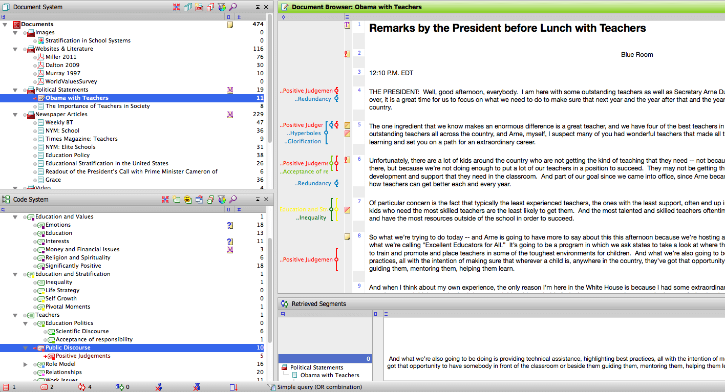
Task: Click the Hyperboles coding stripe label
Action: click(304, 133)
